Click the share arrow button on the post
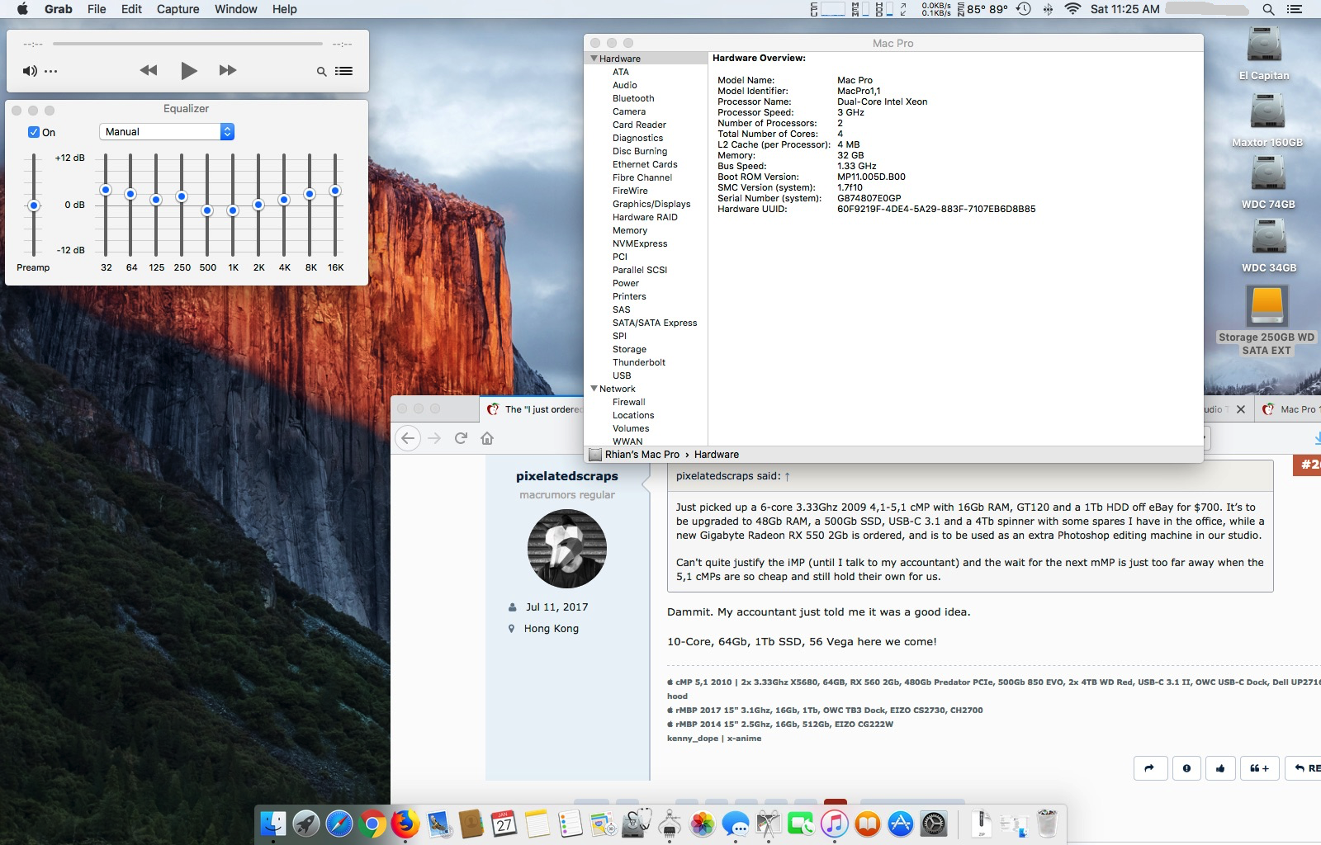Image resolution: width=1321 pixels, height=845 pixels. point(1150,768)
